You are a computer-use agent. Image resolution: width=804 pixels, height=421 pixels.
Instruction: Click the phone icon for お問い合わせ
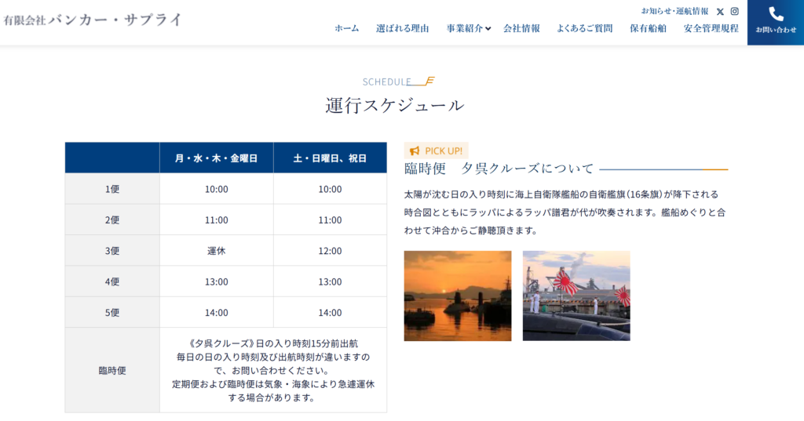click(x=776, y=14)
